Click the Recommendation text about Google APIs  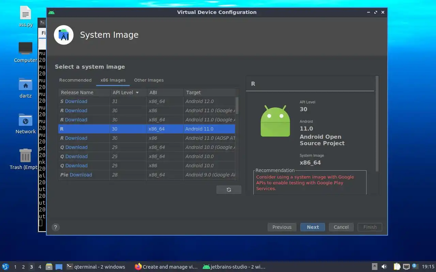coord(305,183)
